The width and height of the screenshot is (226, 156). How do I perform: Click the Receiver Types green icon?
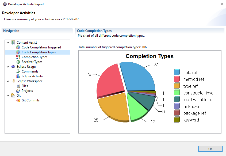[x=18, y=62]
